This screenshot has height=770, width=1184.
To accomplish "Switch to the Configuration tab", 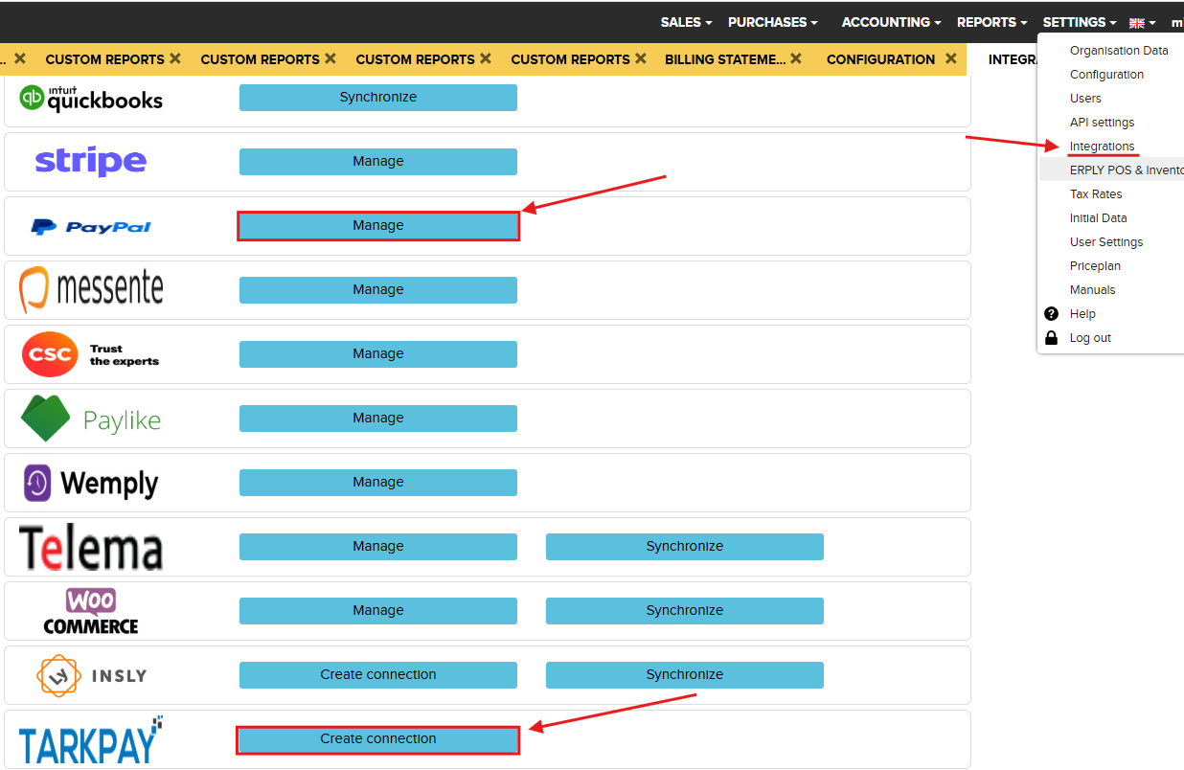I will 880,59.
